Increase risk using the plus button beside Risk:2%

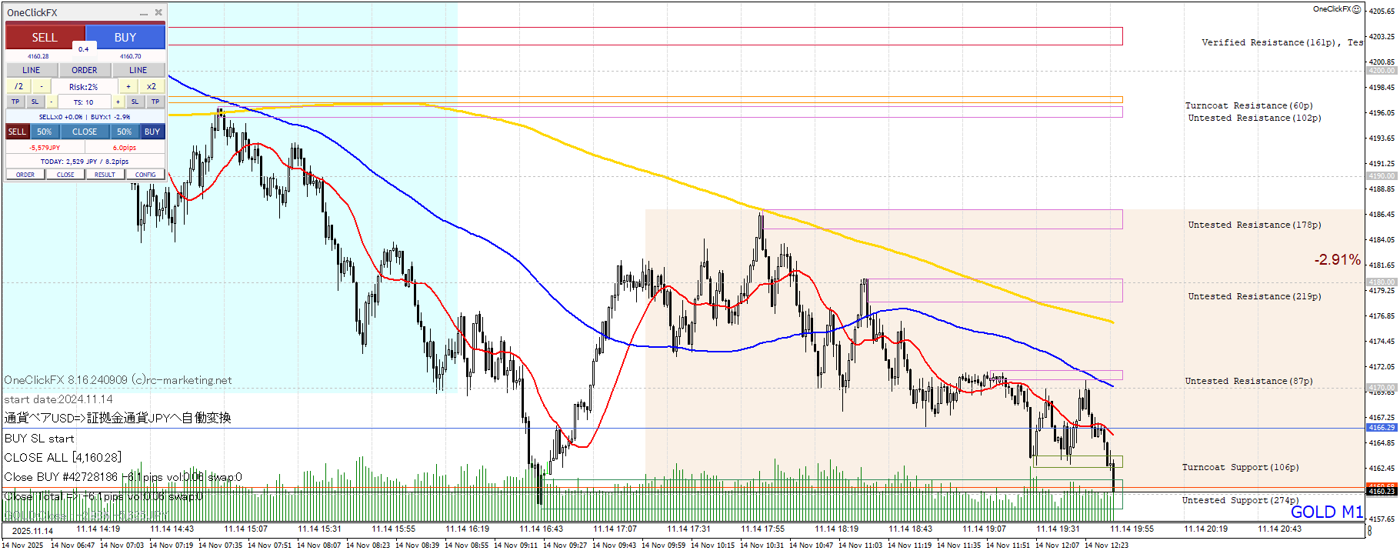pos(128,86)
